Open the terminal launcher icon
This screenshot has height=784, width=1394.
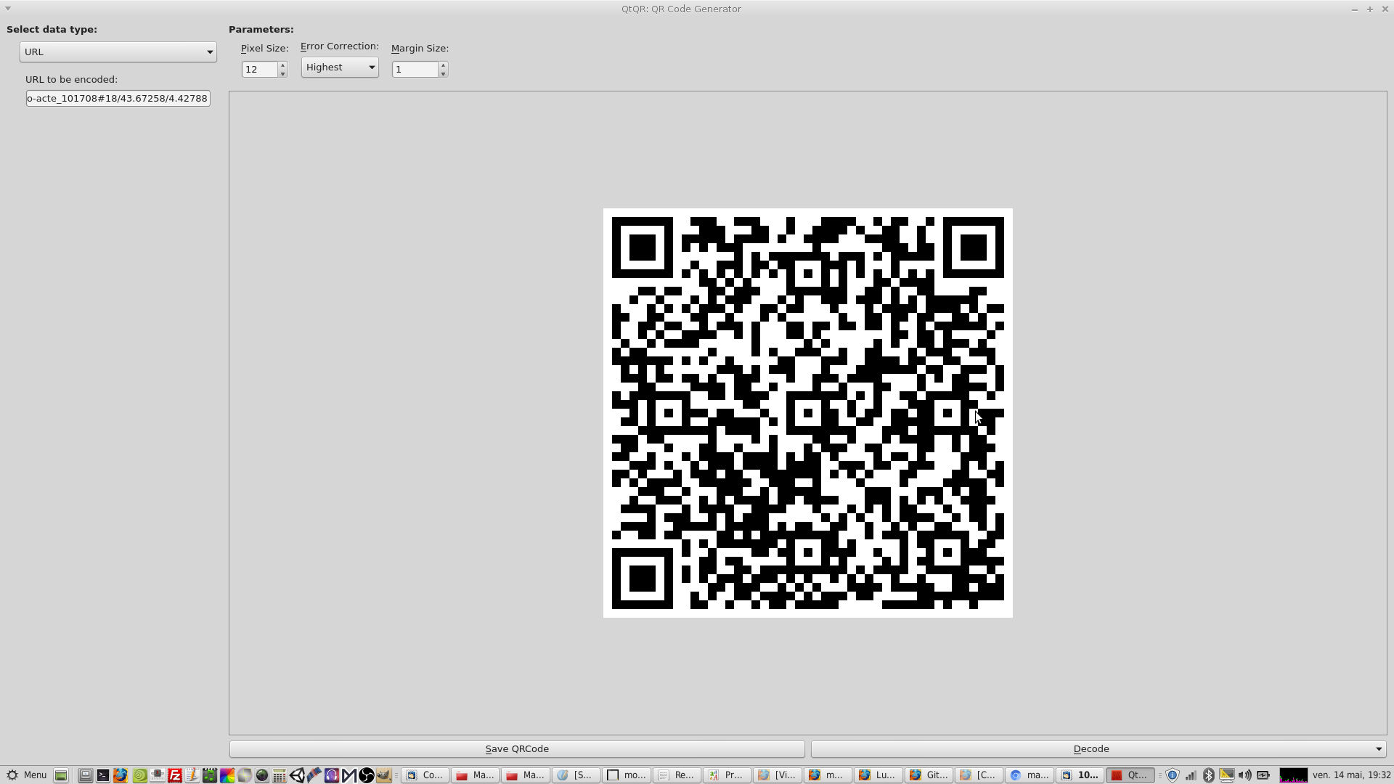pyautogui.click(x=103, y=775)
